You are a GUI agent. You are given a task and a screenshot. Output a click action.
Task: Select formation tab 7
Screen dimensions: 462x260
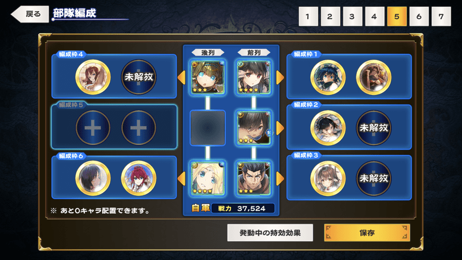click(441, 17)
